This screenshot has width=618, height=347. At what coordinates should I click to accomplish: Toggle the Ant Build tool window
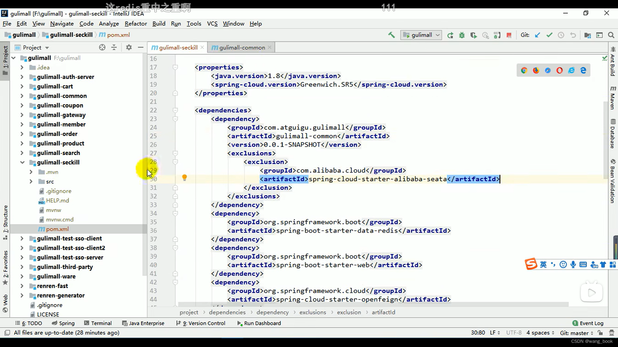coord(613,62)
